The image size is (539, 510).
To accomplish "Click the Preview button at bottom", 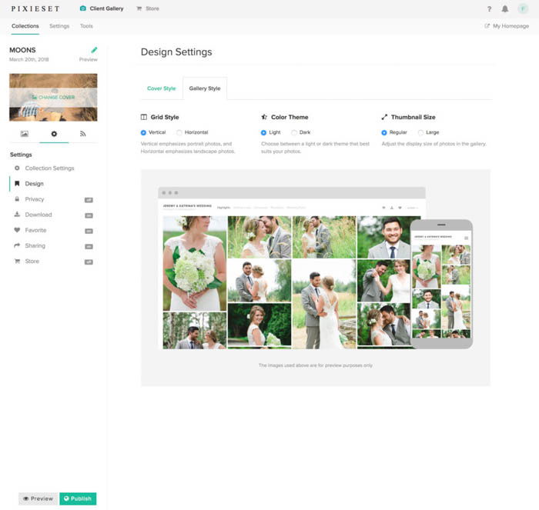I will click(x=38, y=498).
